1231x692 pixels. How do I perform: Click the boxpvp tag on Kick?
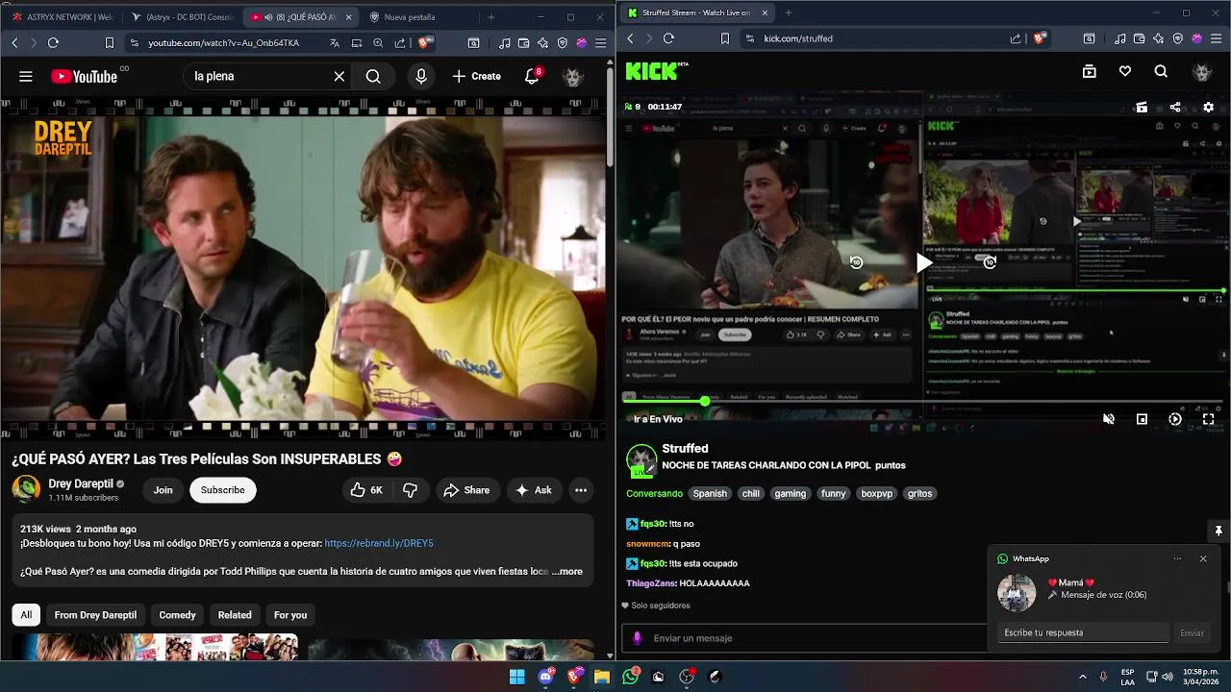point(876,493)
